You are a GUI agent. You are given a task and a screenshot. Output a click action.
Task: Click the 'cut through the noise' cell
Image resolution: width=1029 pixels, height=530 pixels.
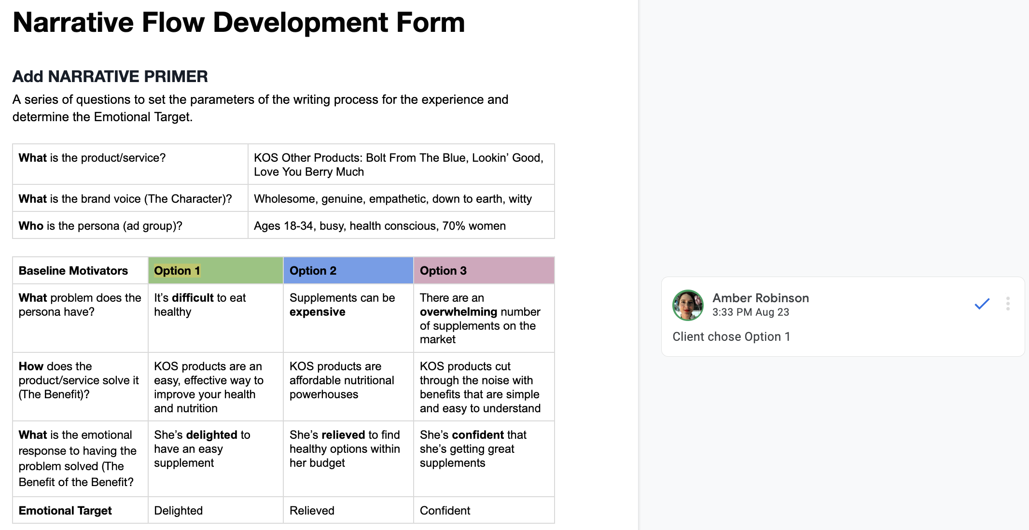(484, 387)
